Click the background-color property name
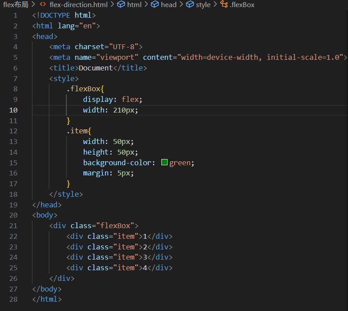Image resolution: width=348 pixels, height=311 pixels. (117, 163)
